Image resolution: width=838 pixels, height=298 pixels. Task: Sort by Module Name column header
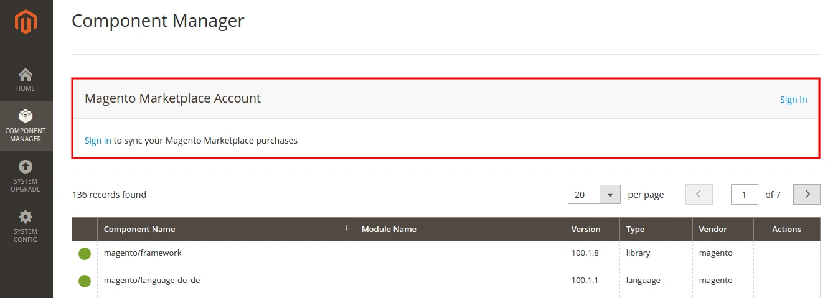(x=389, y=230)
